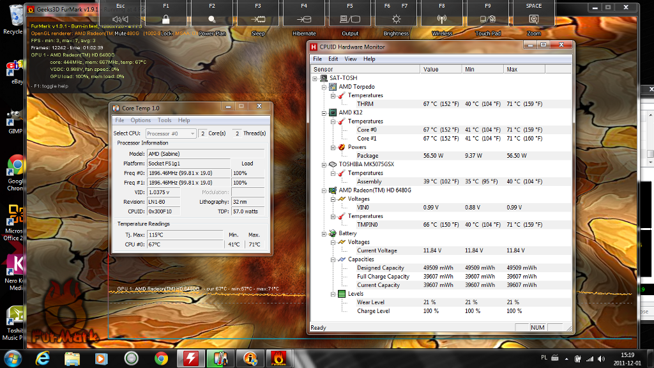Open the Help menu in Core Temp
Screen dimensions: 654x368
(x=184, y=120)
